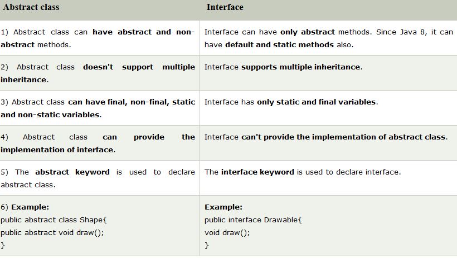Click closing brace under Shape example

pyautogui.click(x=3, y=245)
